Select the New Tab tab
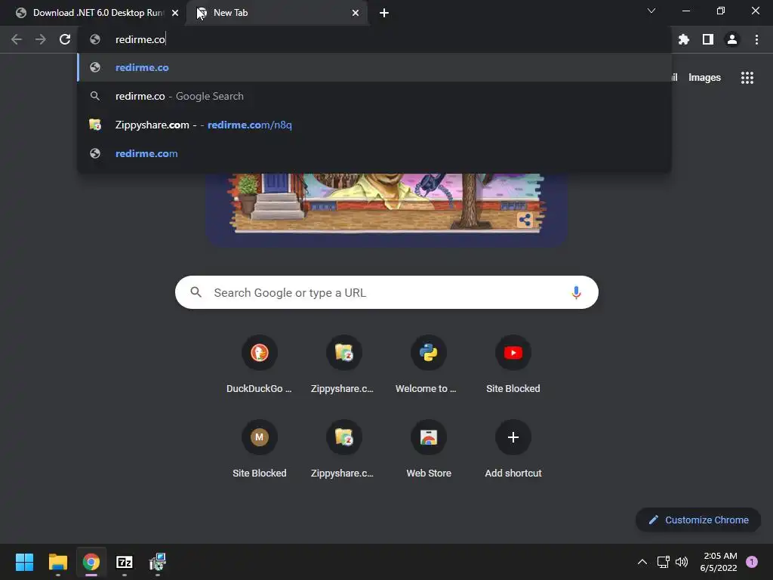The image size is (773, 580). 276,13
